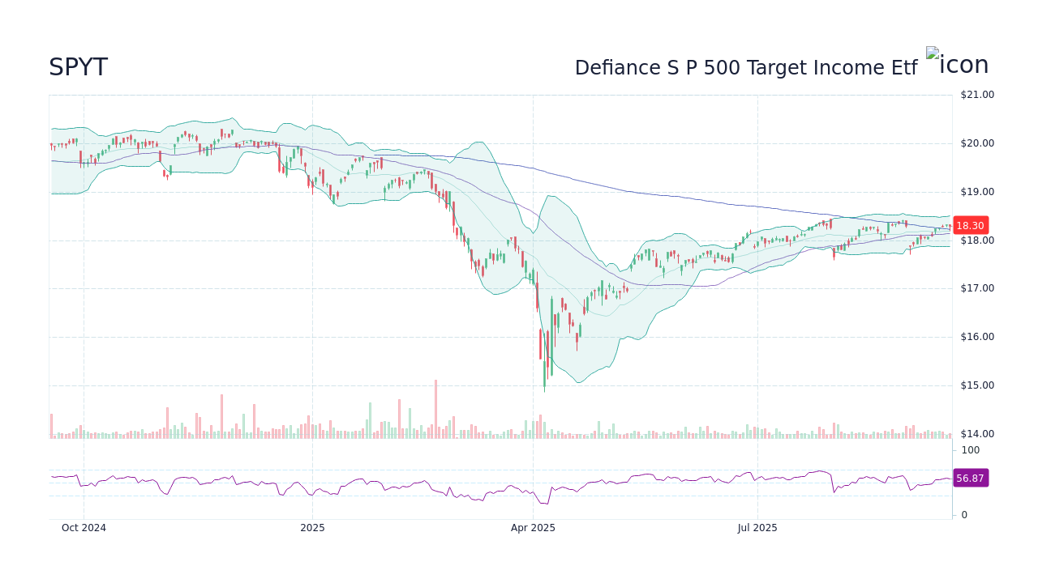Click the $21.00 price axis label
Screen dimensions: 1038x583
tap(977, 95)
